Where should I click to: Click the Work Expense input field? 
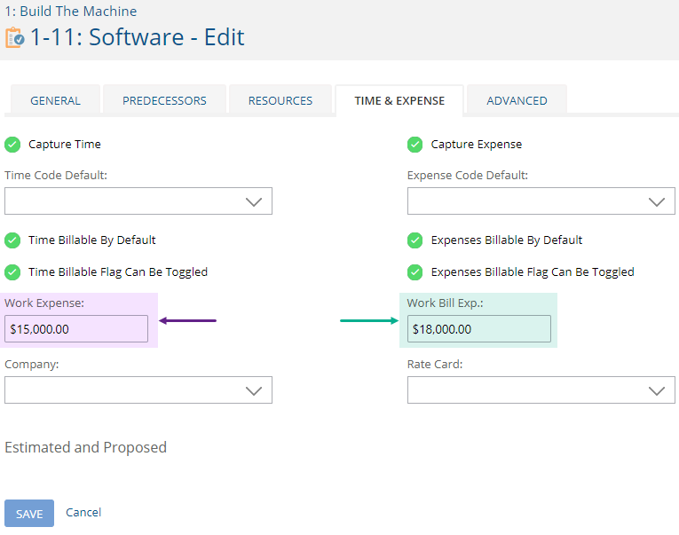click(76, 329)
